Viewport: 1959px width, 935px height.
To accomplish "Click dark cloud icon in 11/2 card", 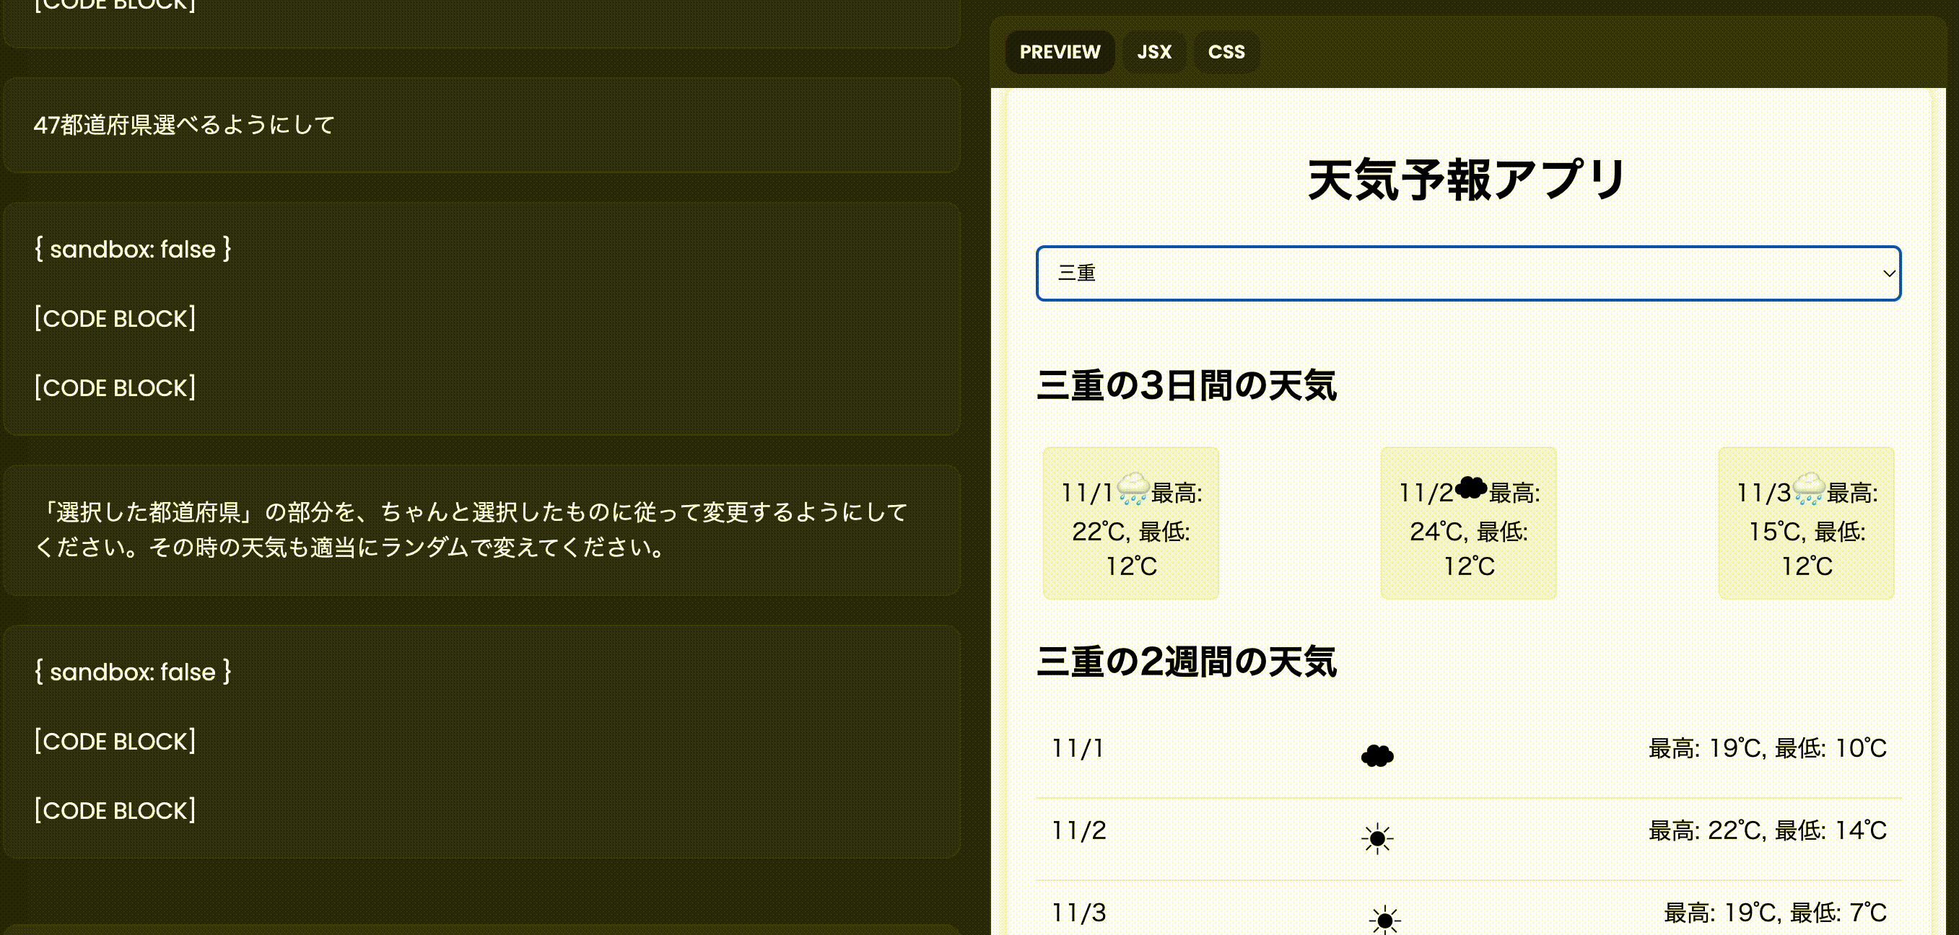I will pos(1471,487).
